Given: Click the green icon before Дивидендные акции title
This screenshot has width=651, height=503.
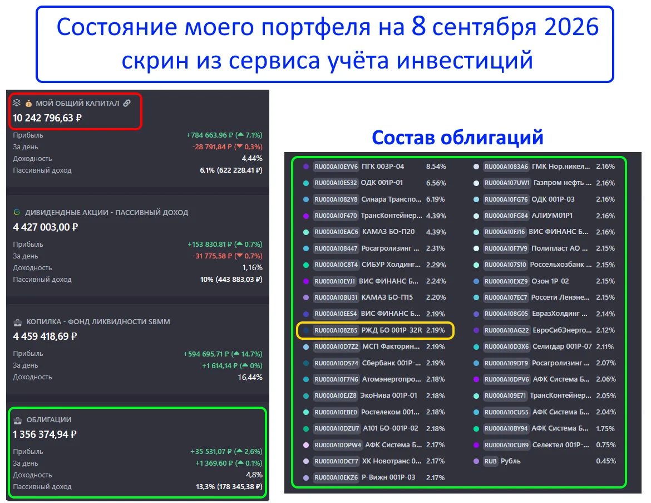Looking at the screenshot, I should [17, 212].
